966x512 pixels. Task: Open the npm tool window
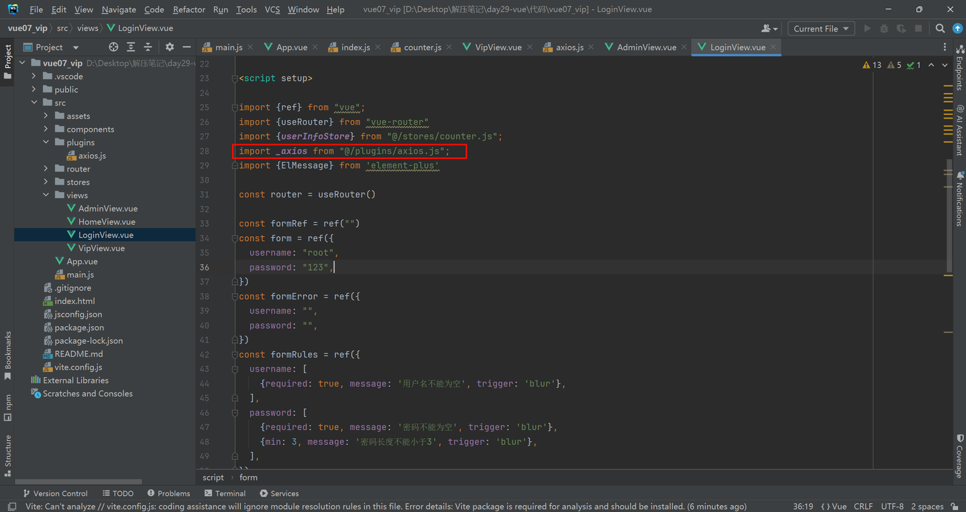coord(8,408)
